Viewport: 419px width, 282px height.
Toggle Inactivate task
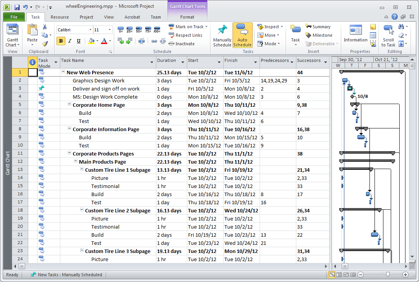(181, 44)
